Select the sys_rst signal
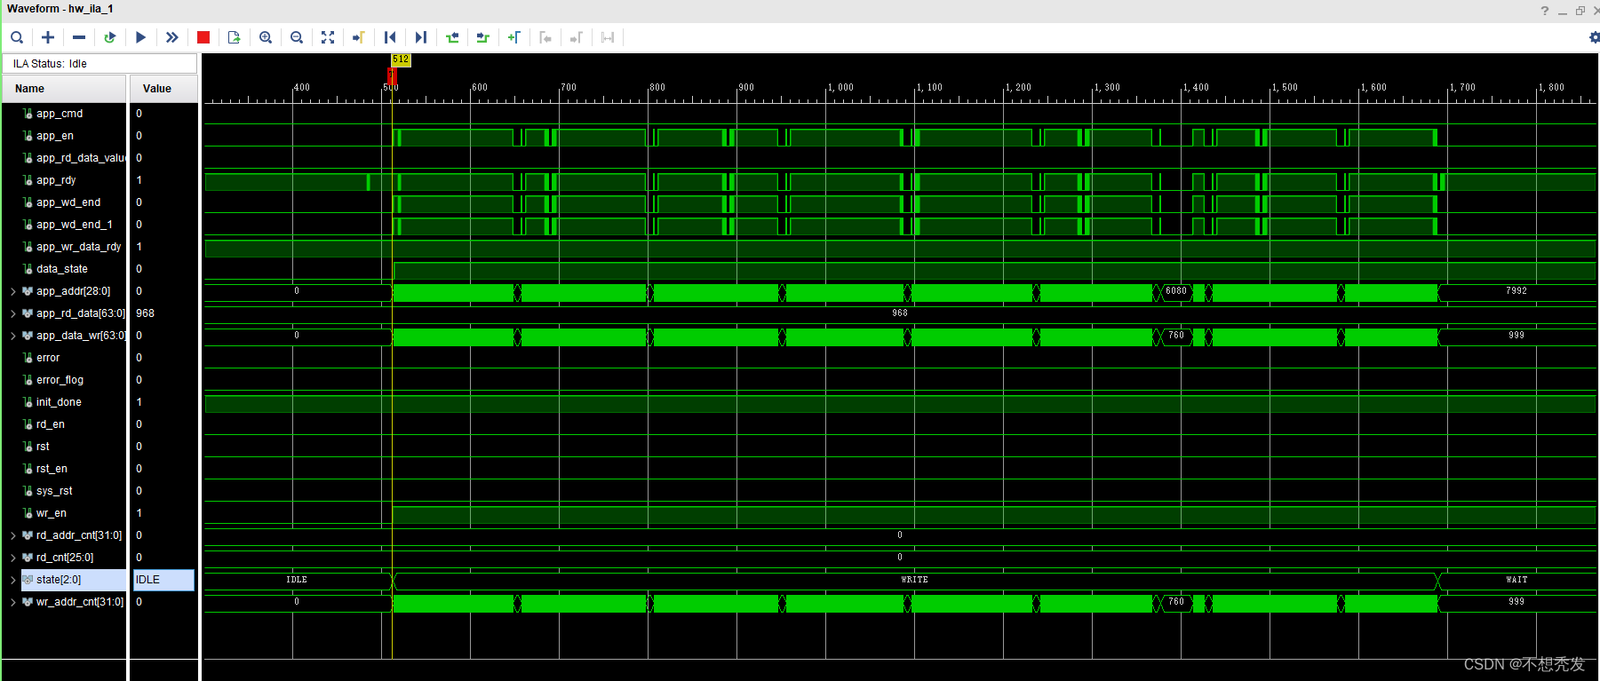This screenshot has width=1600, height=681. 54,491
